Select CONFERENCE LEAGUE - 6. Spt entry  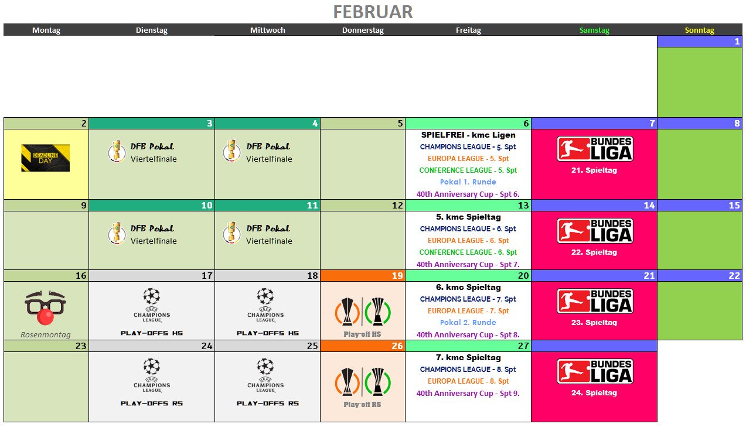point(468,252)
